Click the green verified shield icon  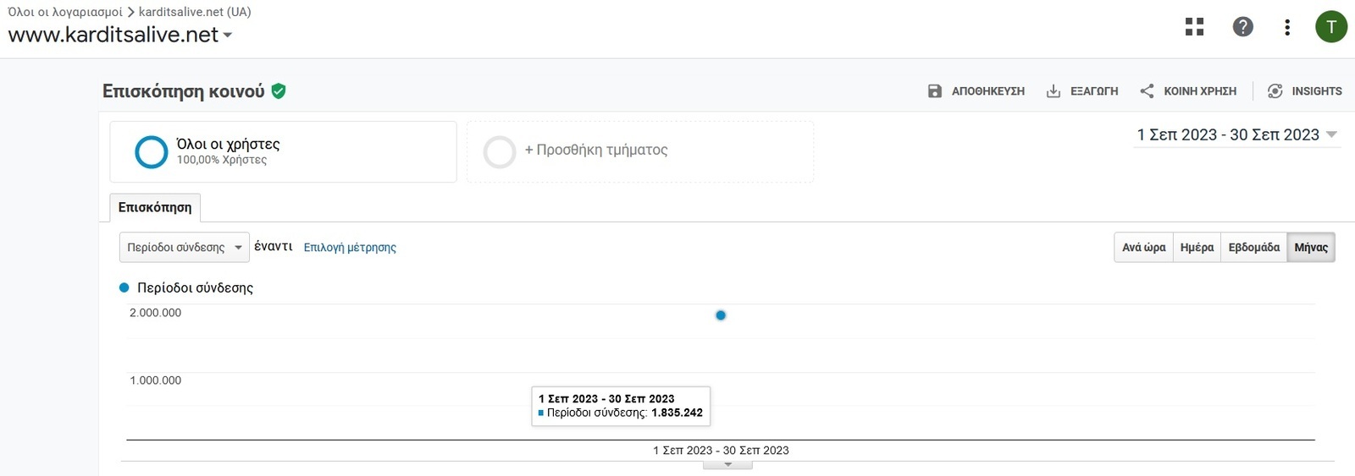[x=279, y=90]
